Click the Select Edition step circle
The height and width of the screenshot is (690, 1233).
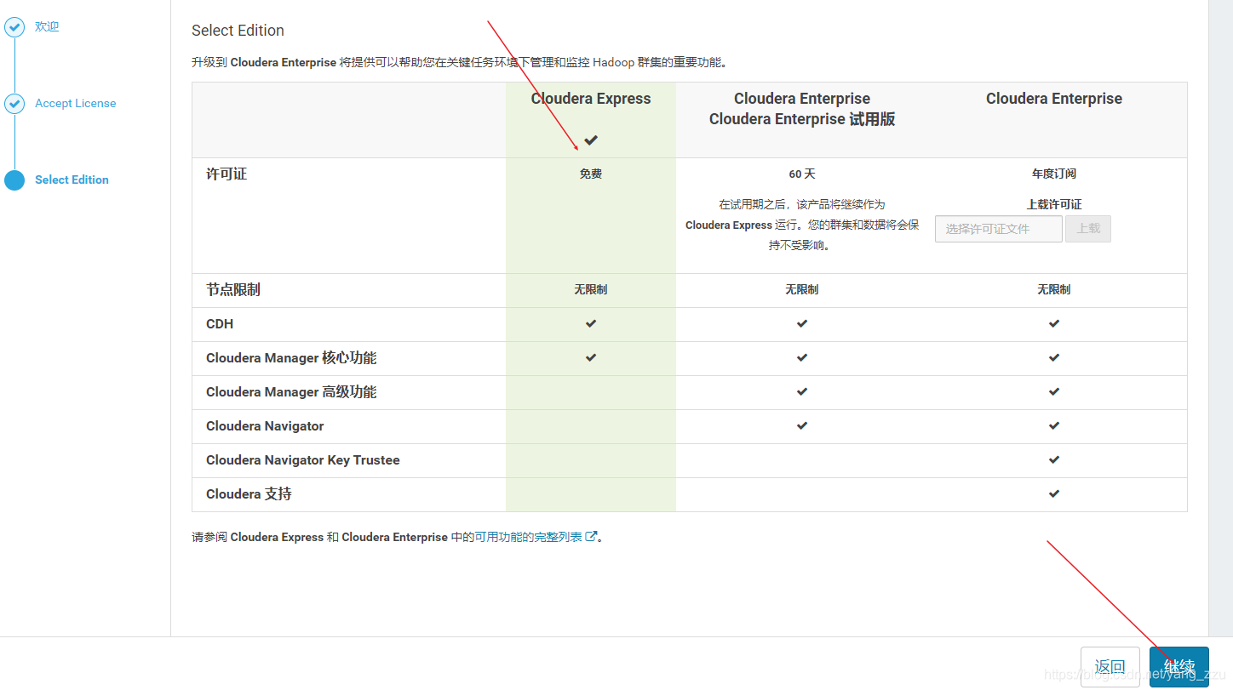coord(14,180)
